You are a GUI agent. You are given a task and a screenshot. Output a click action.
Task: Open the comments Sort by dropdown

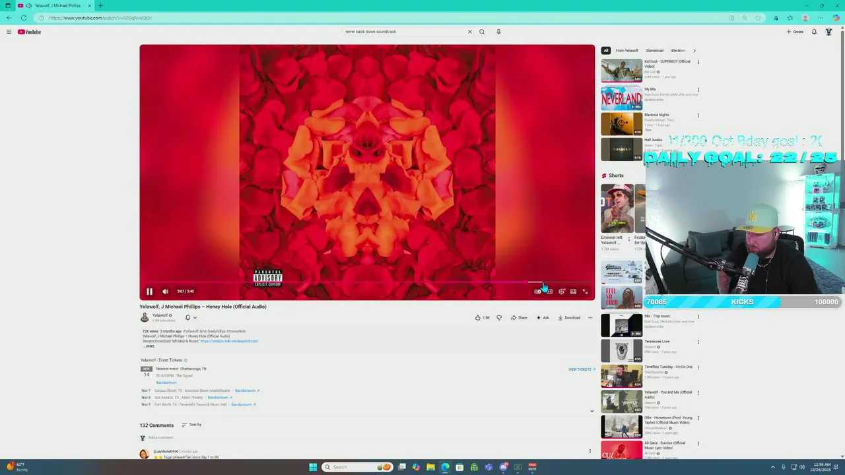(x=191, y=425)
